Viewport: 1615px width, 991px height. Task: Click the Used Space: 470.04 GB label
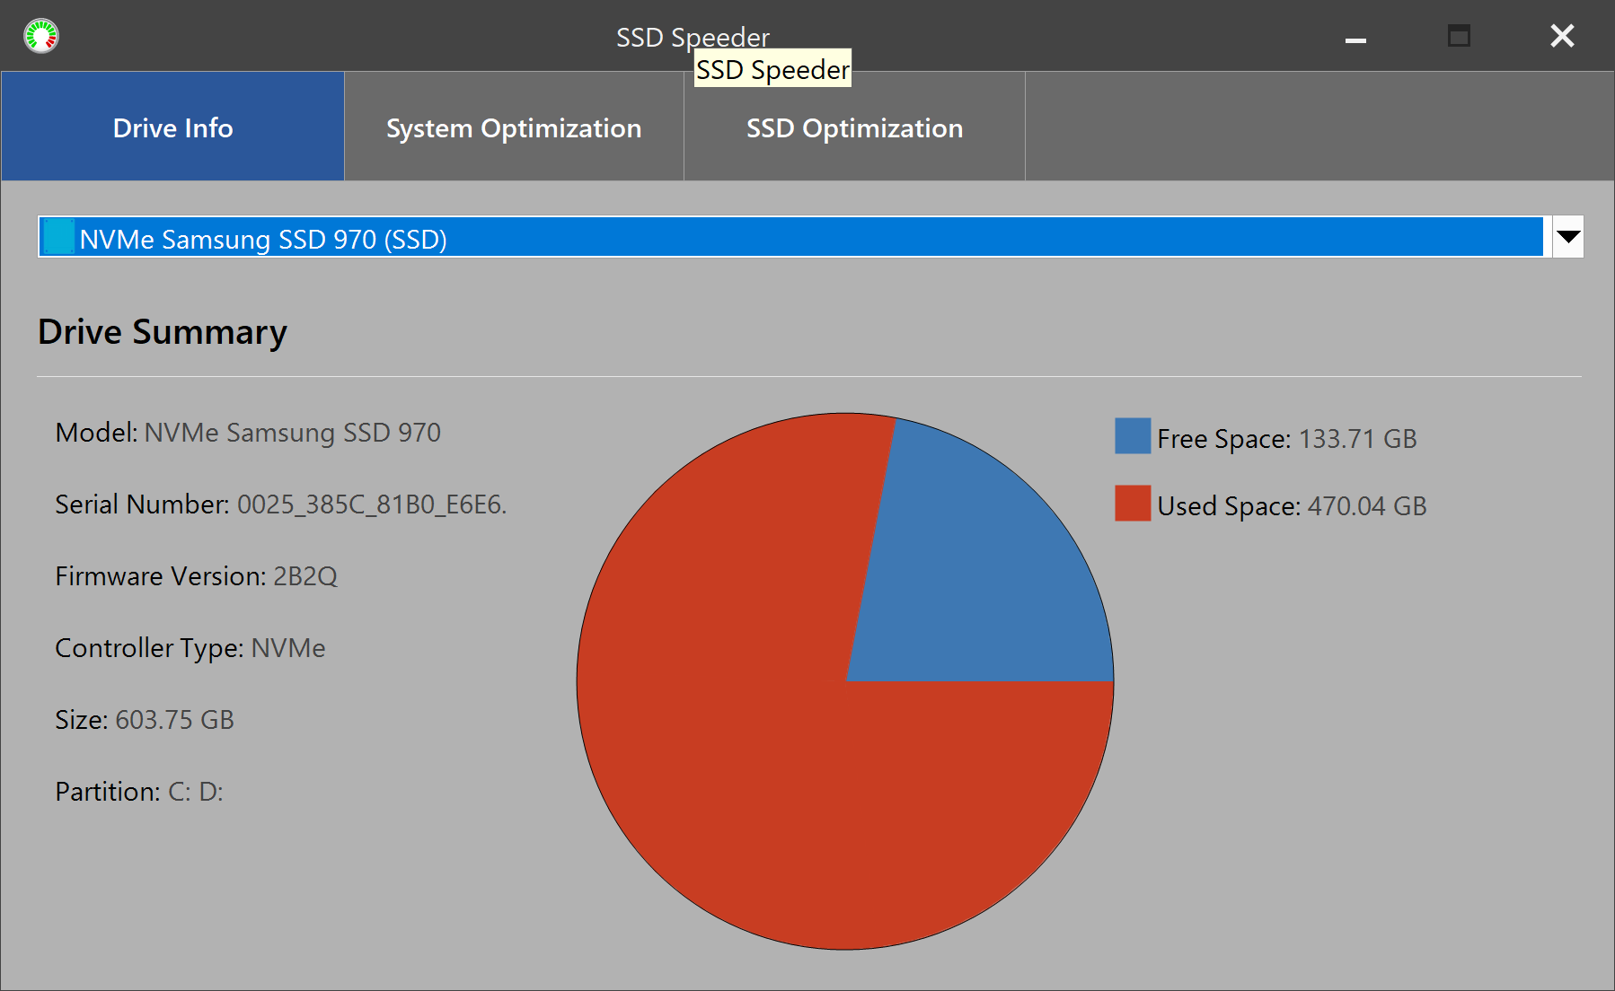tap(1292, 506)
